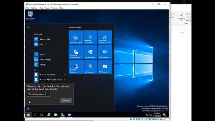Open Server Manager in the app list
Image resolution: width=215 pixels, height=121 pixels.
coord(43,59)
